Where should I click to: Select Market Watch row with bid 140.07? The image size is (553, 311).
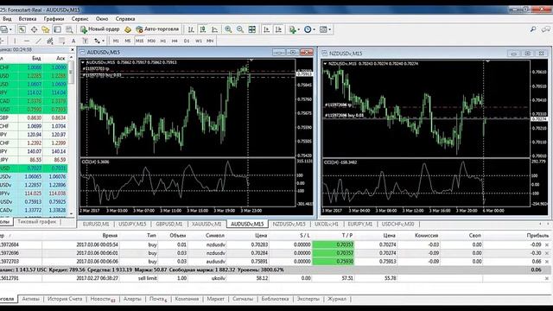(x=34, y=151)
